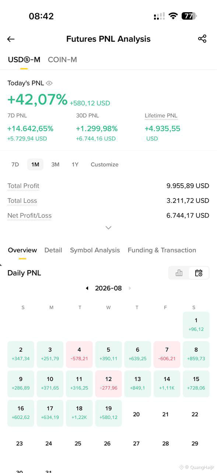Select the 7D period filter
The width and height of the screenshot is (217, 473).
(x=15, y=164)
